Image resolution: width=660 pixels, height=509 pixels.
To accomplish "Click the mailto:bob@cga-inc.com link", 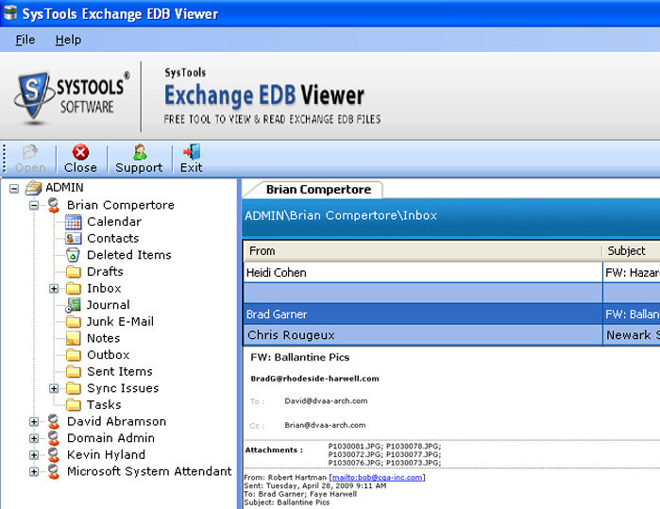I will (377, 478).
